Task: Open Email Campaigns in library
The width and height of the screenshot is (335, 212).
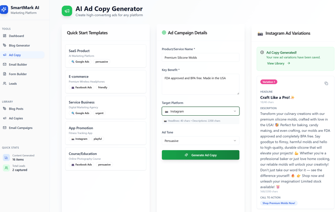Action: (x=21, y=128)
